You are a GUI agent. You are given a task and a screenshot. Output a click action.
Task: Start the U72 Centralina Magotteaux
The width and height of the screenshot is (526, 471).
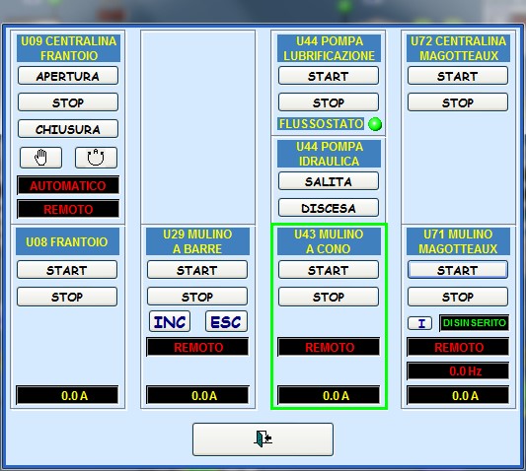[458, 76]
